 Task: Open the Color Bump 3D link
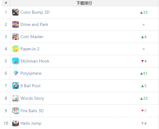(x=35, y=12)
